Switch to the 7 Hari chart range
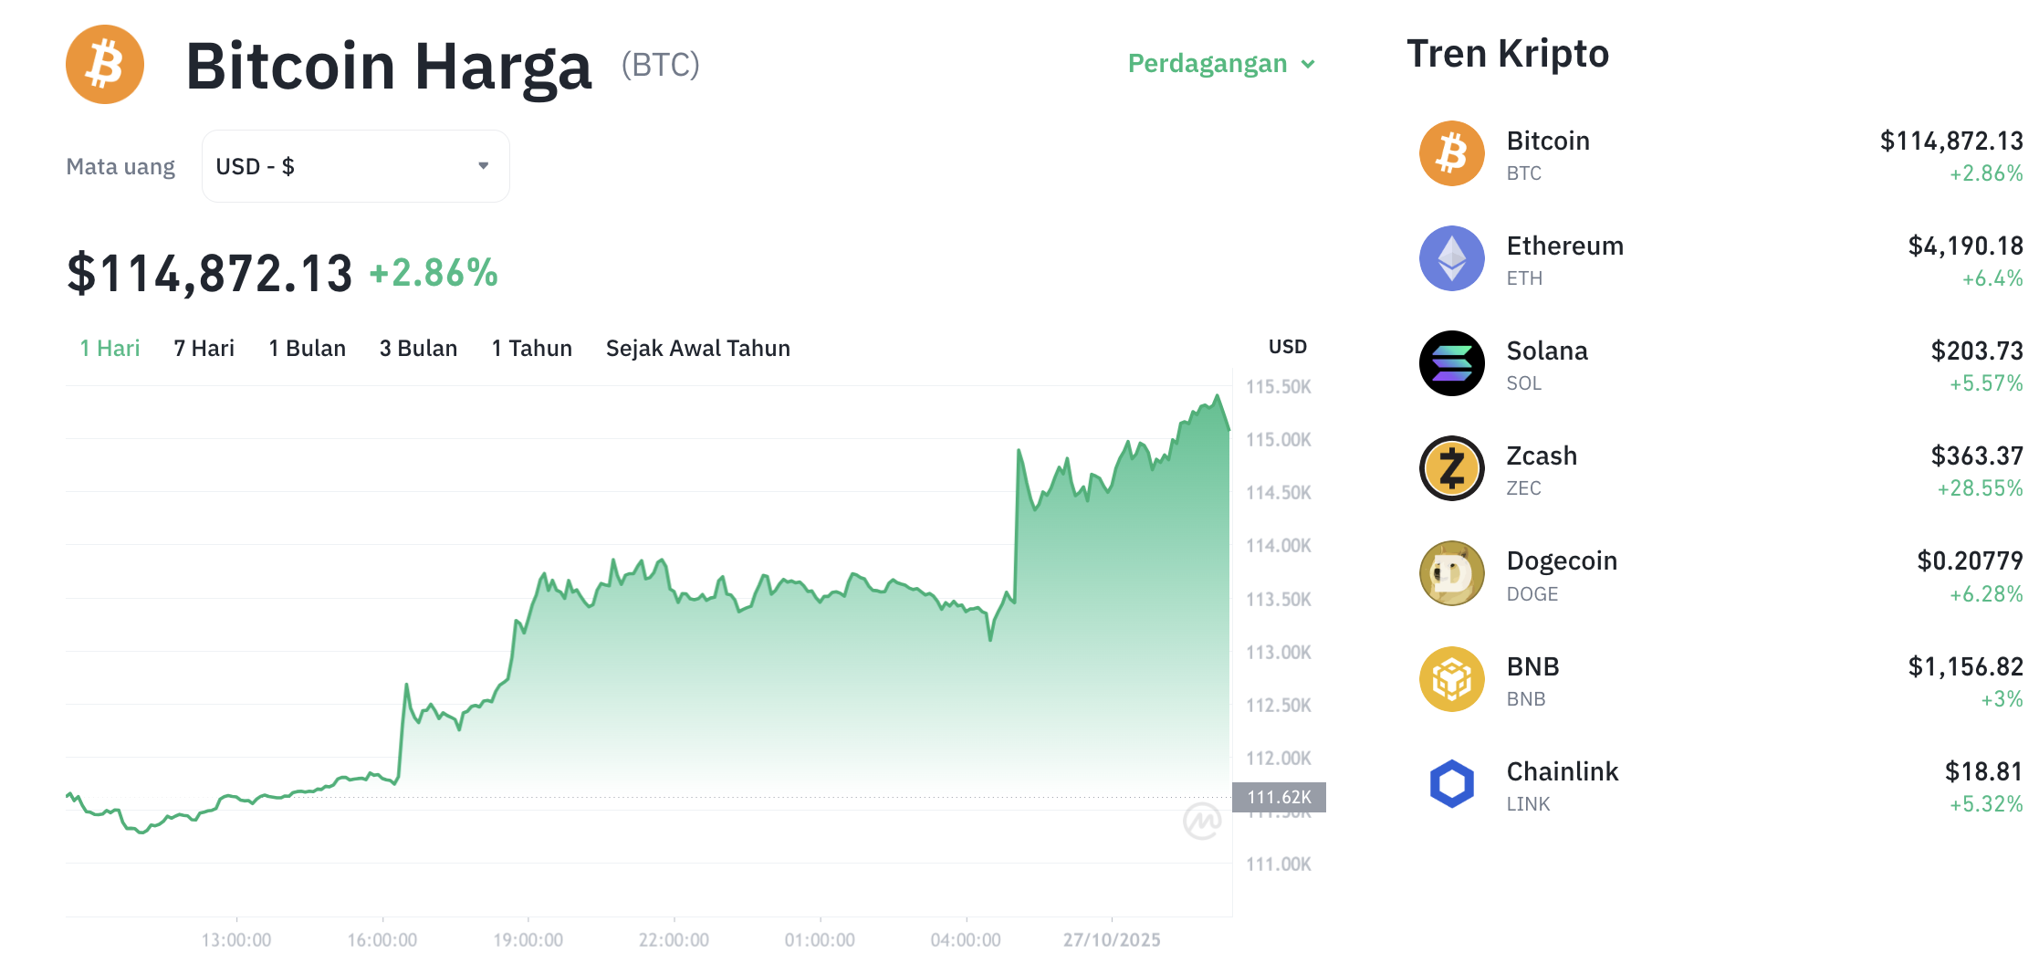 tap(204, 348)
